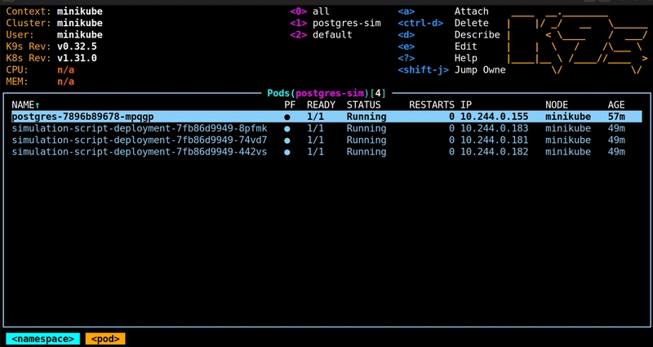Screen dimensions: 653x347
Task: Click the Context value minikube
Action: (80, 11)
